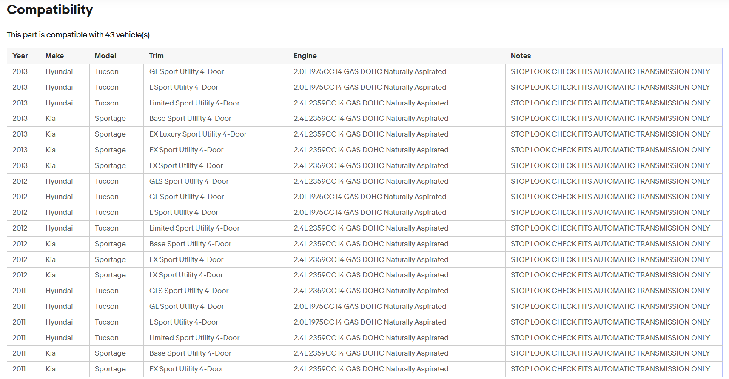Viewport: 729px width, 379px height.
Task: Select 'GLS Sport Utility 4-Door' in 2011 Tucson row
Action: tap(189, 291)
